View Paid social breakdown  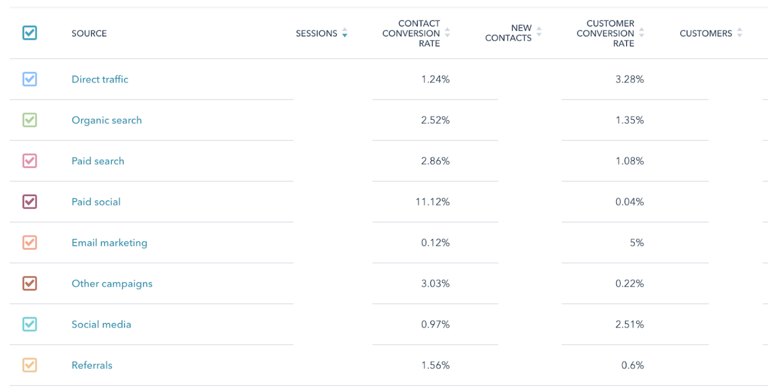click(96, 202)
